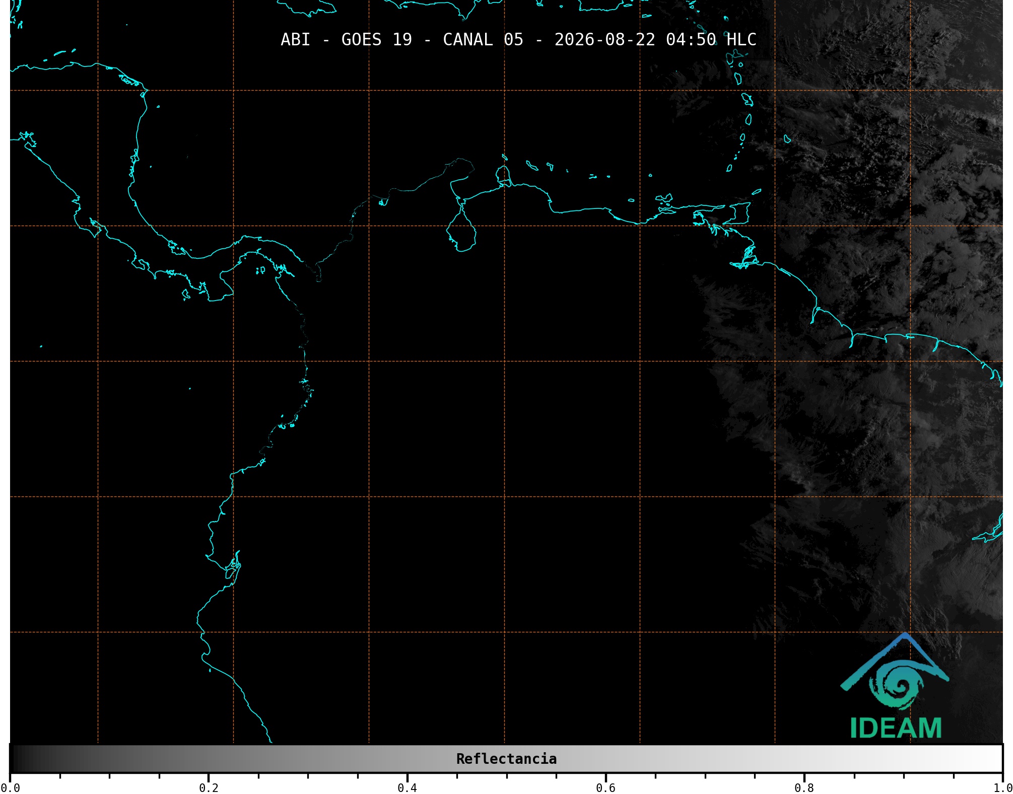Click the timestamp '2026-08-22 04:50 HLC'
Screen dimensions: 1013x794
(x=655, y=39)
